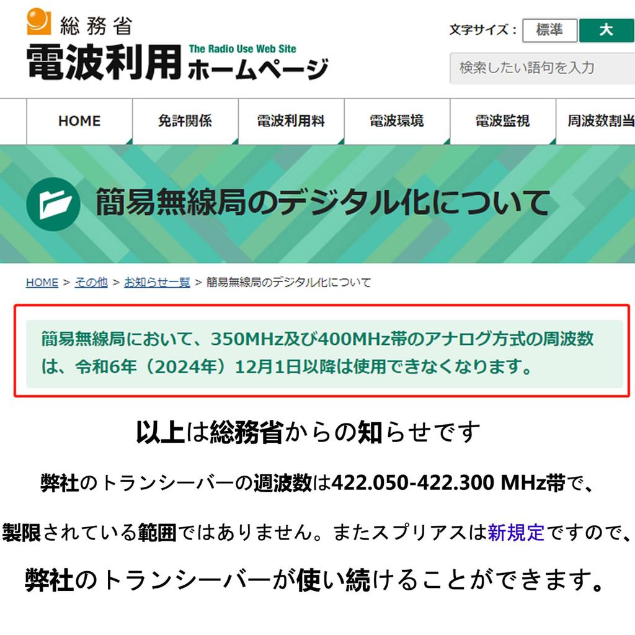Follow the その他 breadcrumb link
Viewport: 635px width, 635px height.
tap(91, 282)
